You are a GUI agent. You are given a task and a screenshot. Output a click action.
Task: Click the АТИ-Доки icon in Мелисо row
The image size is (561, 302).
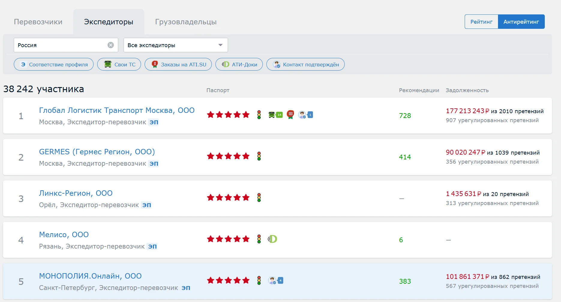coord(272,239)
